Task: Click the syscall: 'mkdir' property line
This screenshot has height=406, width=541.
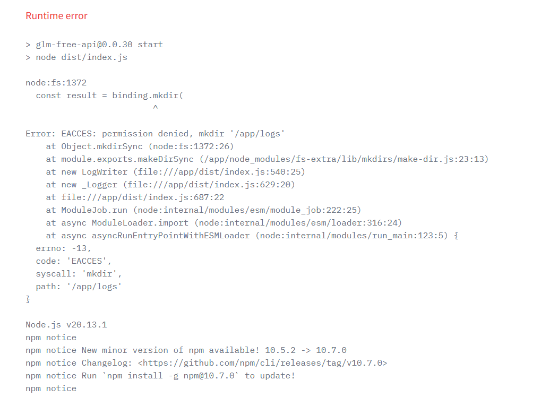Action: pos(79,274)
